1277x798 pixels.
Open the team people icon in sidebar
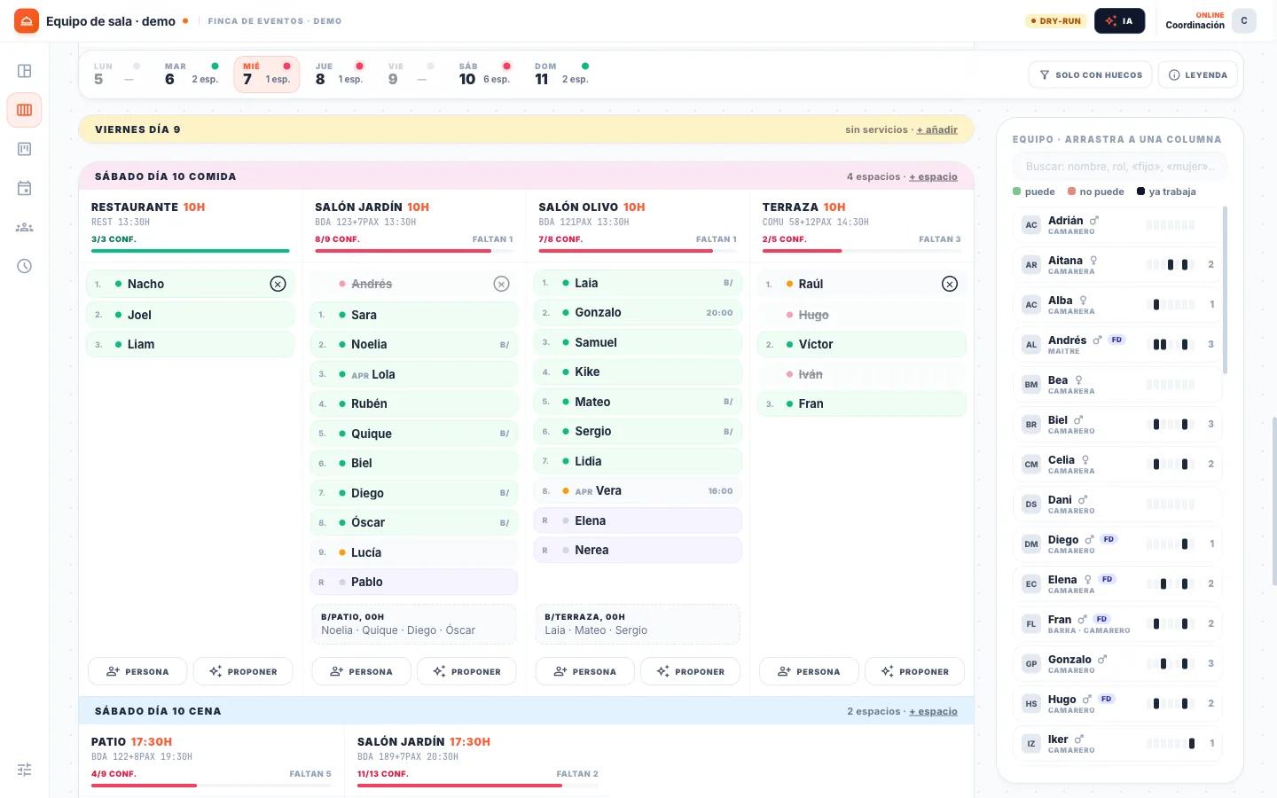point(25,227)
